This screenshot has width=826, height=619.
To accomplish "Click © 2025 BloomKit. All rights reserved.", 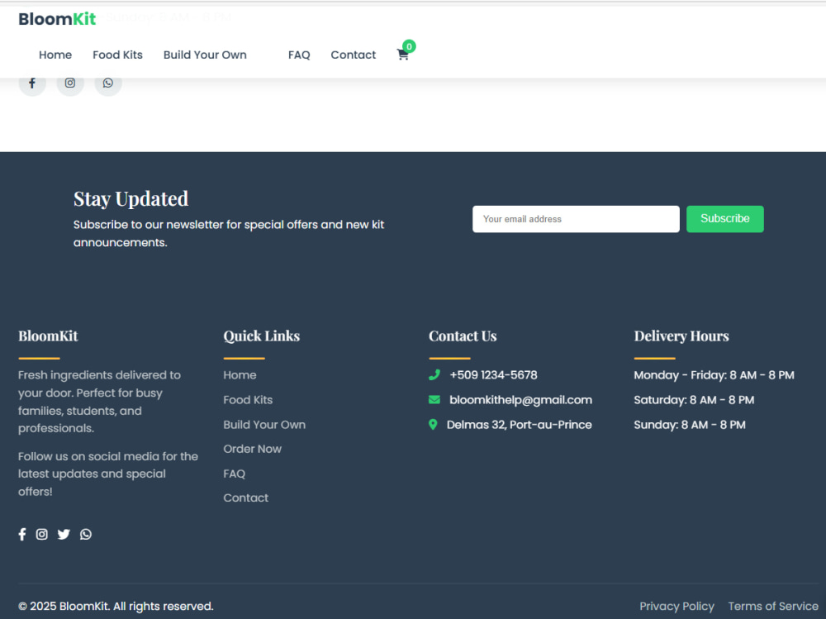I will coord(116,607).
